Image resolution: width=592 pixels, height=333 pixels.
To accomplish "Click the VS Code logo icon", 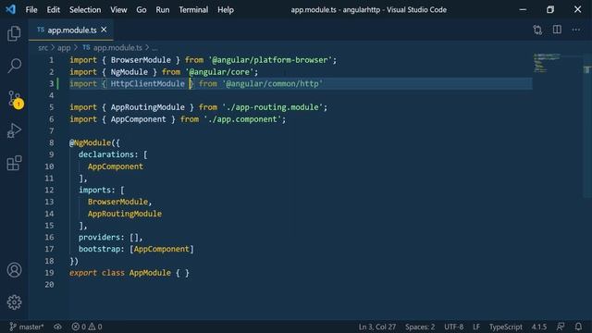I will pyautogui.click(x=10, y=9).
